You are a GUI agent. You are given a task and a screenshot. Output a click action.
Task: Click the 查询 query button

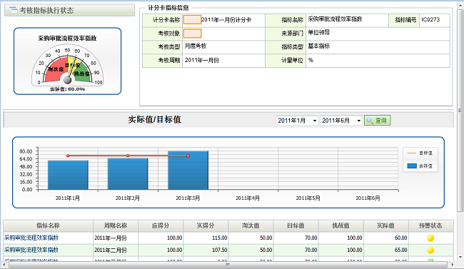tap(378, 121)
